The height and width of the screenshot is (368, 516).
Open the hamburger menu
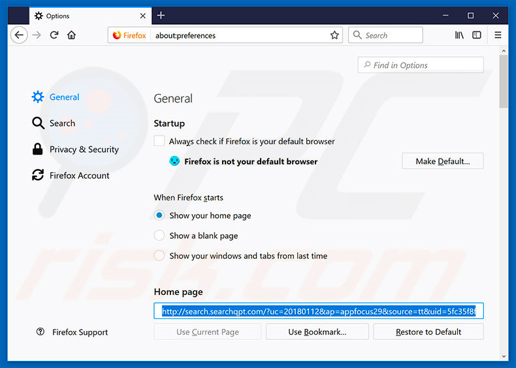click(x=498, y=35)
